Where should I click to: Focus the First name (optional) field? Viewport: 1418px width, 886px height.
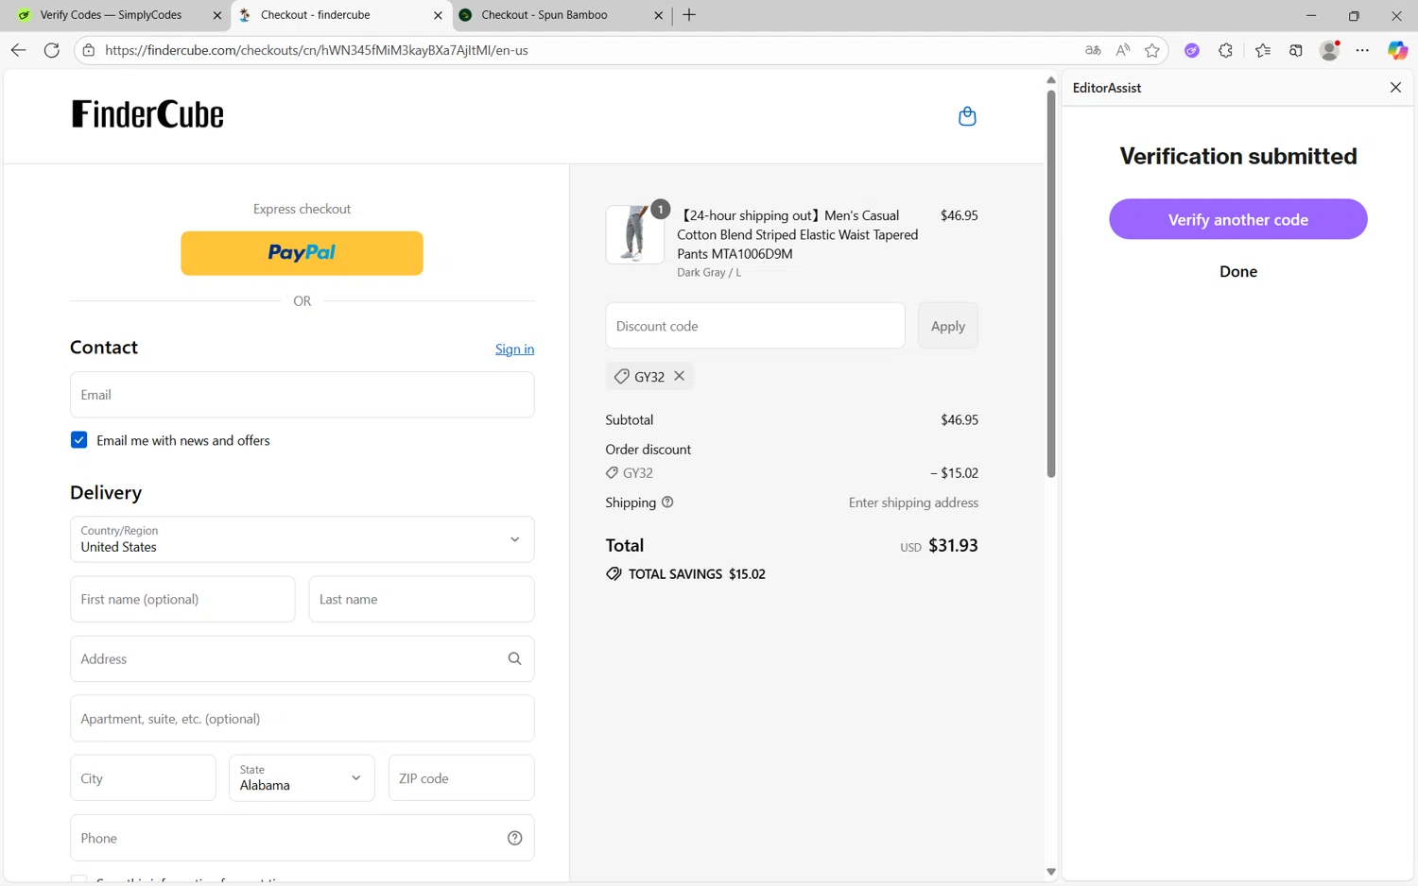182,599
